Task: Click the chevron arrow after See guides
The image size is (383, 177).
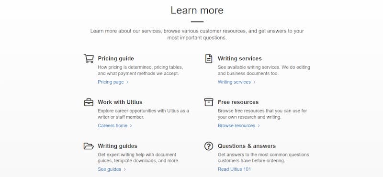Action: click(x=125, y=169)
